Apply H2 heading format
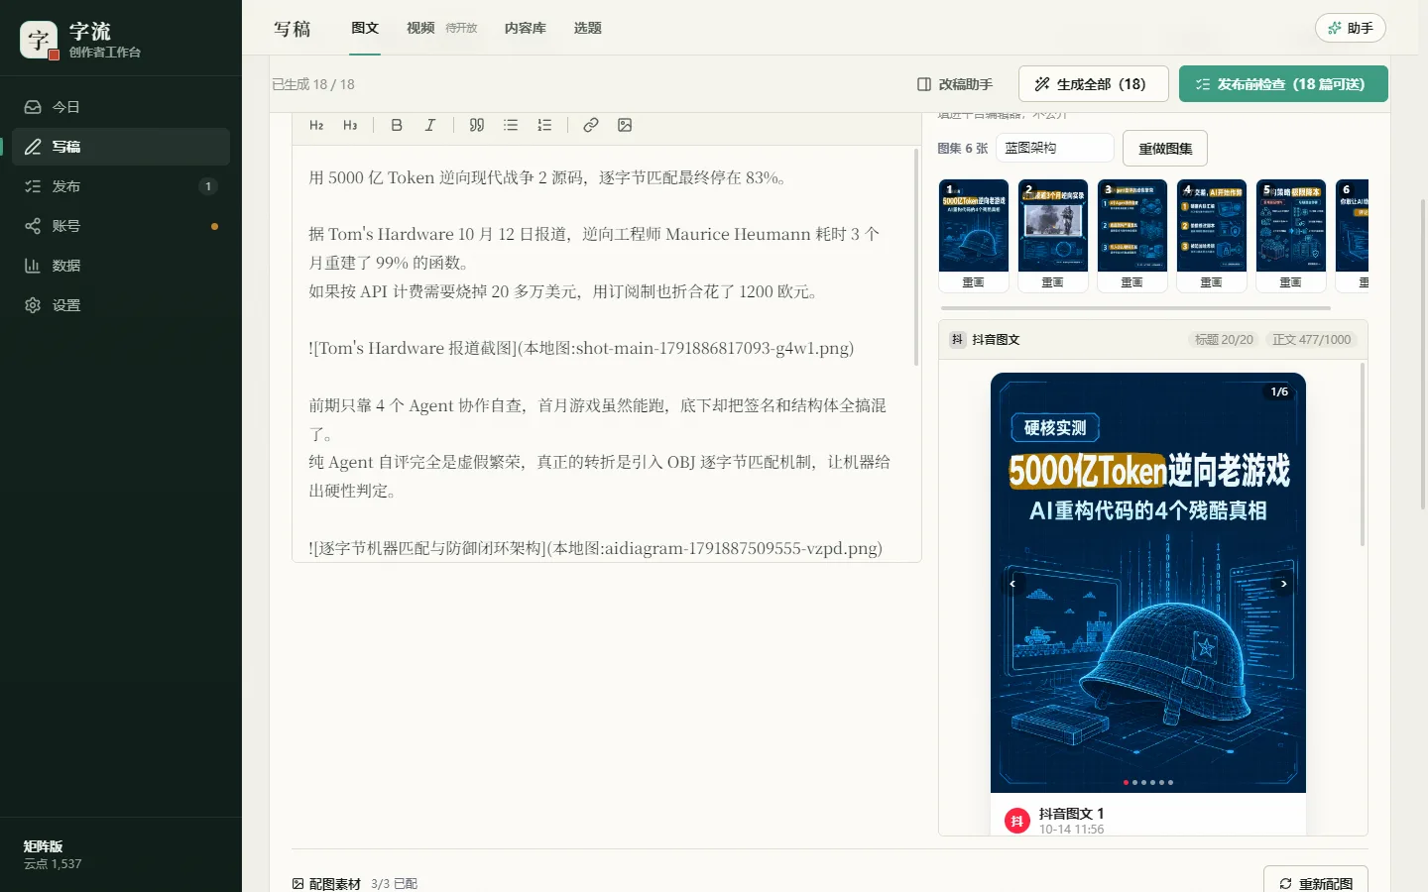1428x892 pixels. (x=316, y=125)
